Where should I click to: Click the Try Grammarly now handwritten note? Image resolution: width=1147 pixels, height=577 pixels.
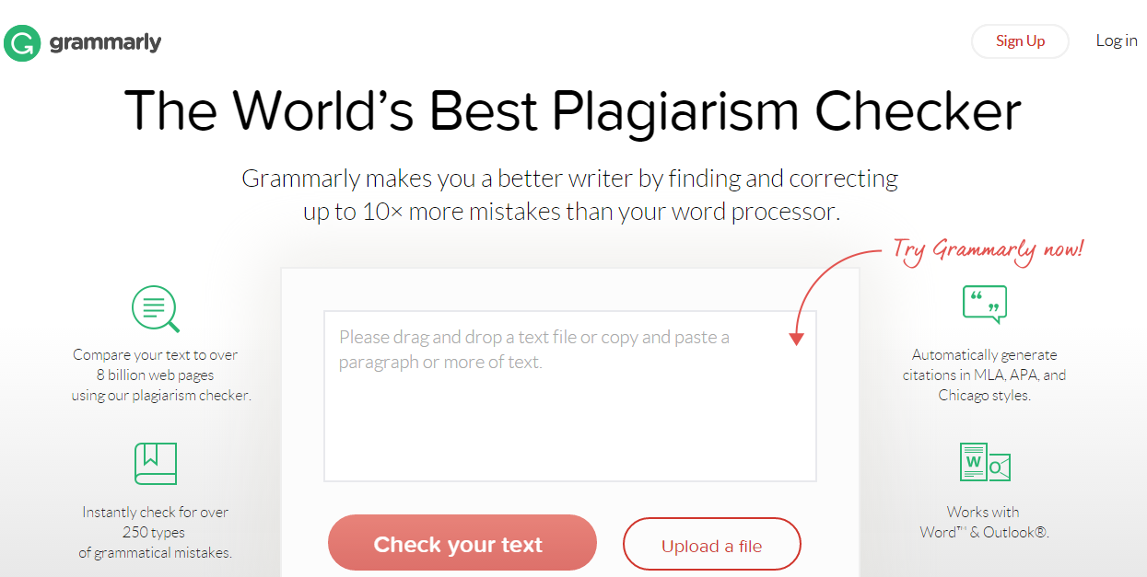(988, 248)
